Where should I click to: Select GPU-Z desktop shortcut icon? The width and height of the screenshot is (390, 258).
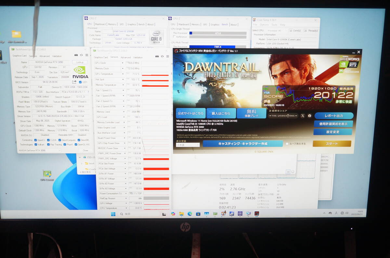[47, 174]
